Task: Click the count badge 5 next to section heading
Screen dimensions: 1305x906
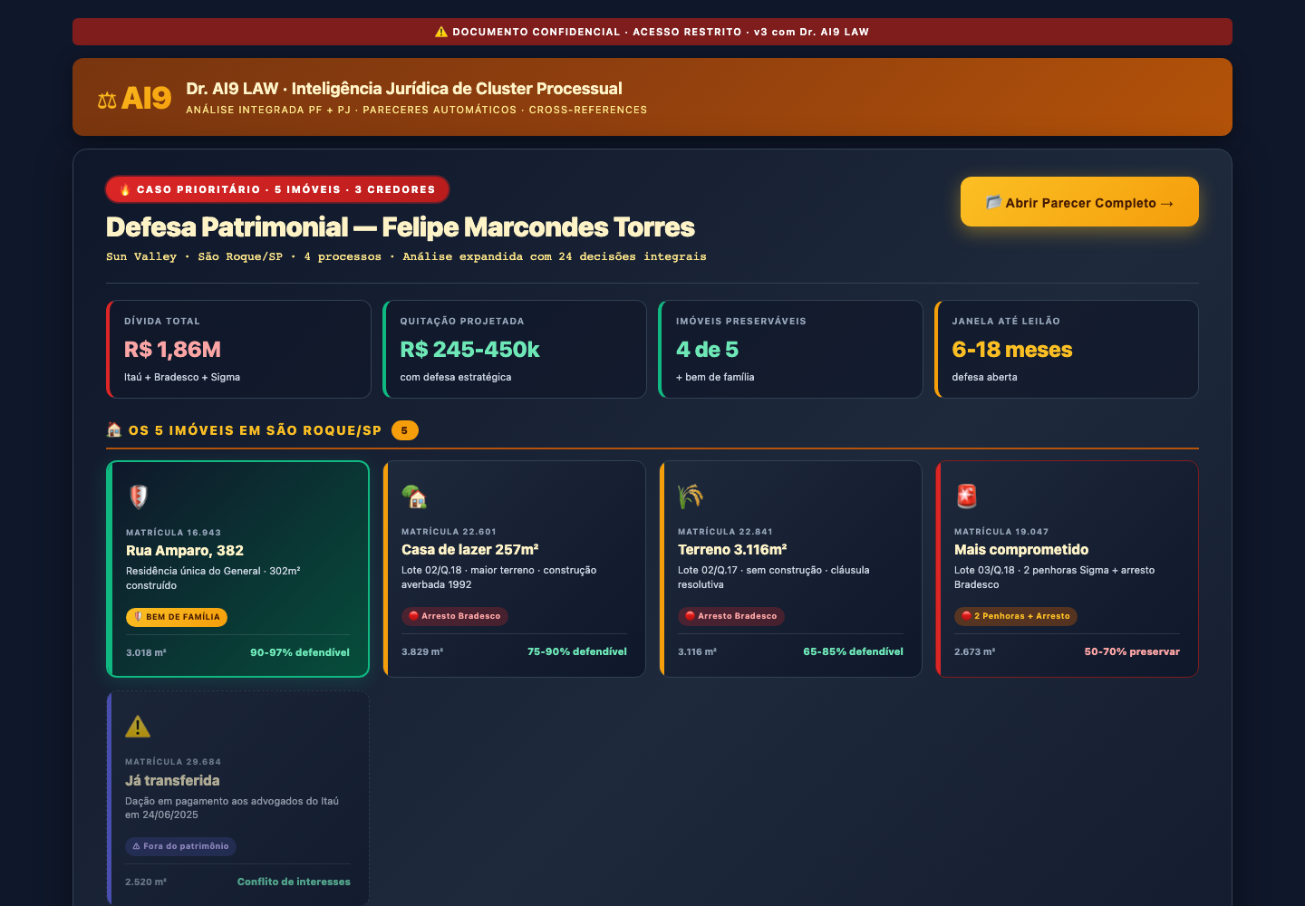Action: [x=405, y=430]
